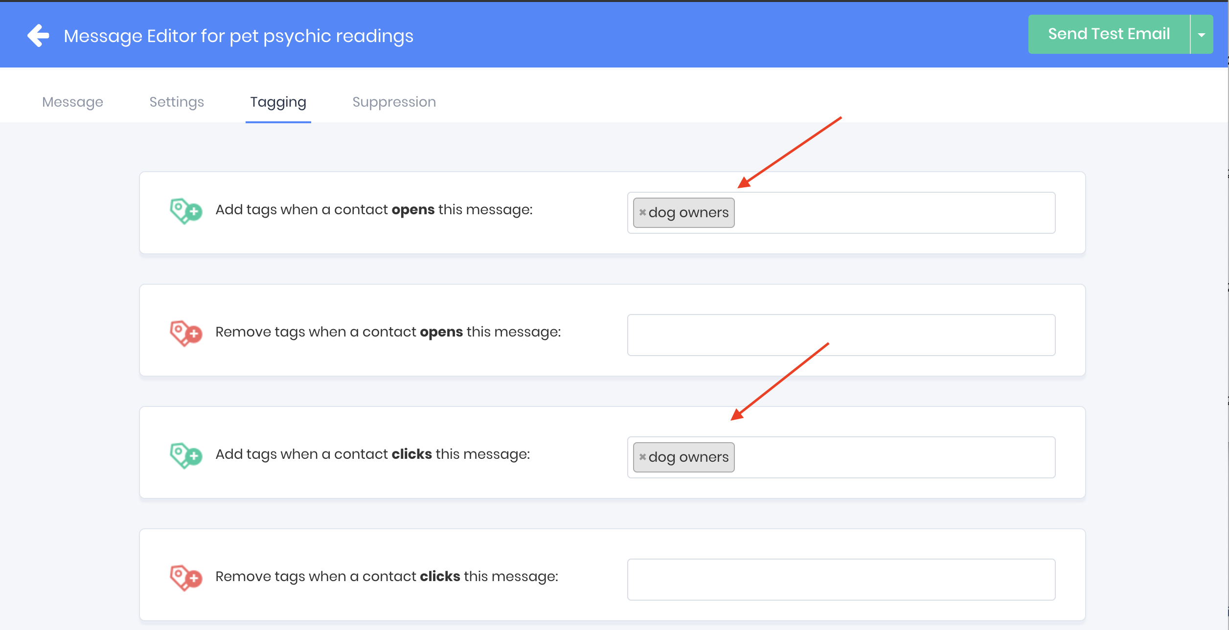The width and height of the screenshot is (1229, 630).
Task: Click red remove-tag icon for clicks
Action: click(x=185, y=578)
